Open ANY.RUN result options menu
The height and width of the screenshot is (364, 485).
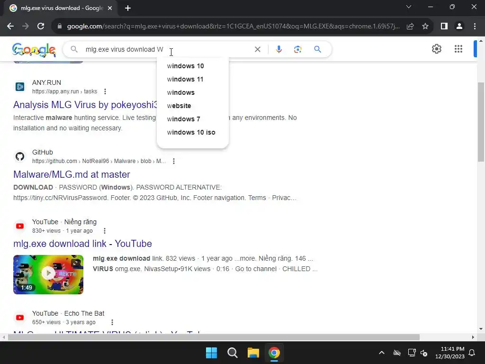[x=105, y=91]
